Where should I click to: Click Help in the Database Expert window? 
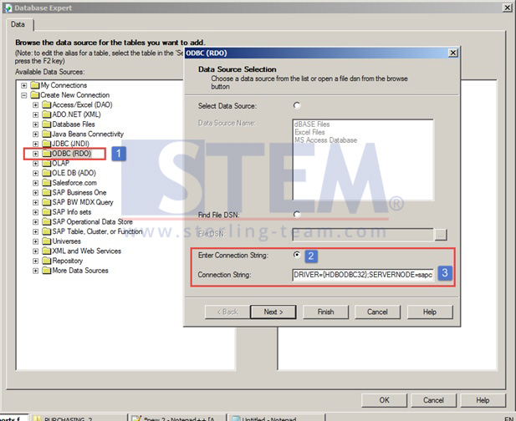[483, 400]
